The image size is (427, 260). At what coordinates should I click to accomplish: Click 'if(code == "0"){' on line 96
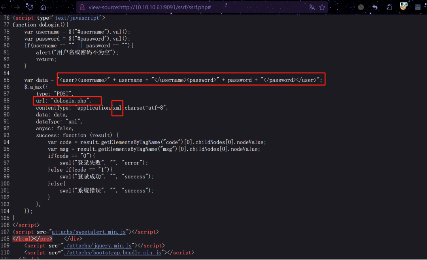point(71,156)
